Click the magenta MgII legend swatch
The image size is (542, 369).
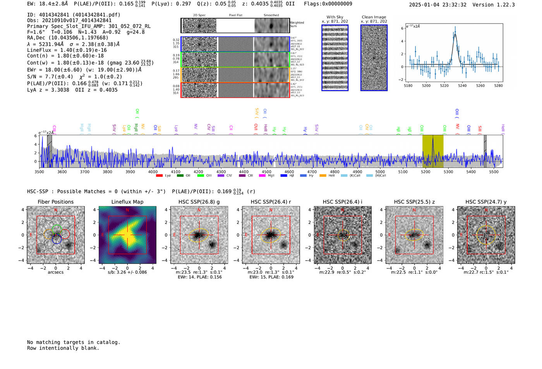(262, 176)
